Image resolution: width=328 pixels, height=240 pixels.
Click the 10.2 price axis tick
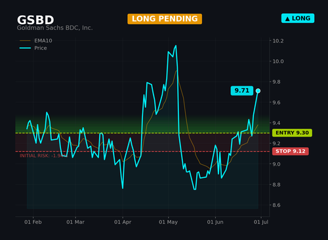click(278, 41)
